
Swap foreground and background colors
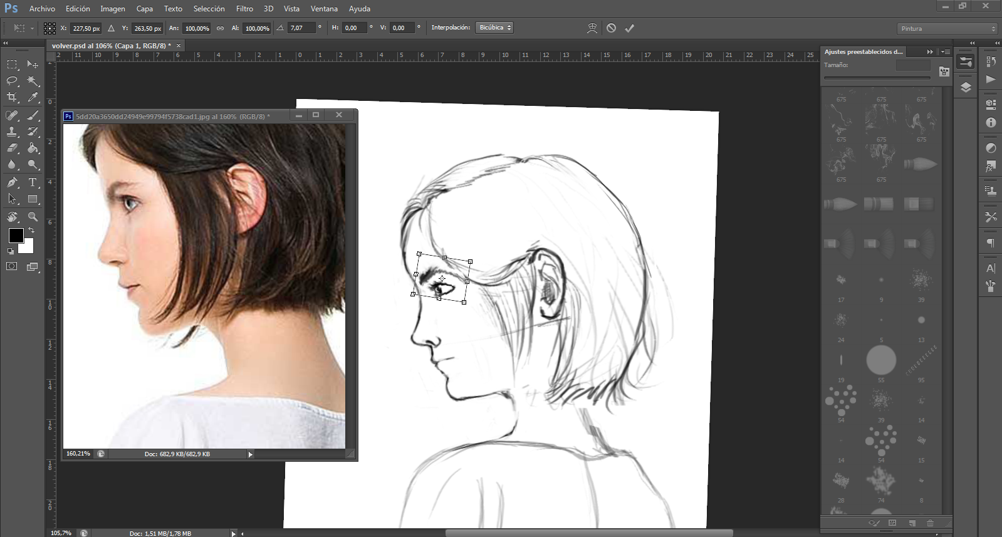pos(31,230)
